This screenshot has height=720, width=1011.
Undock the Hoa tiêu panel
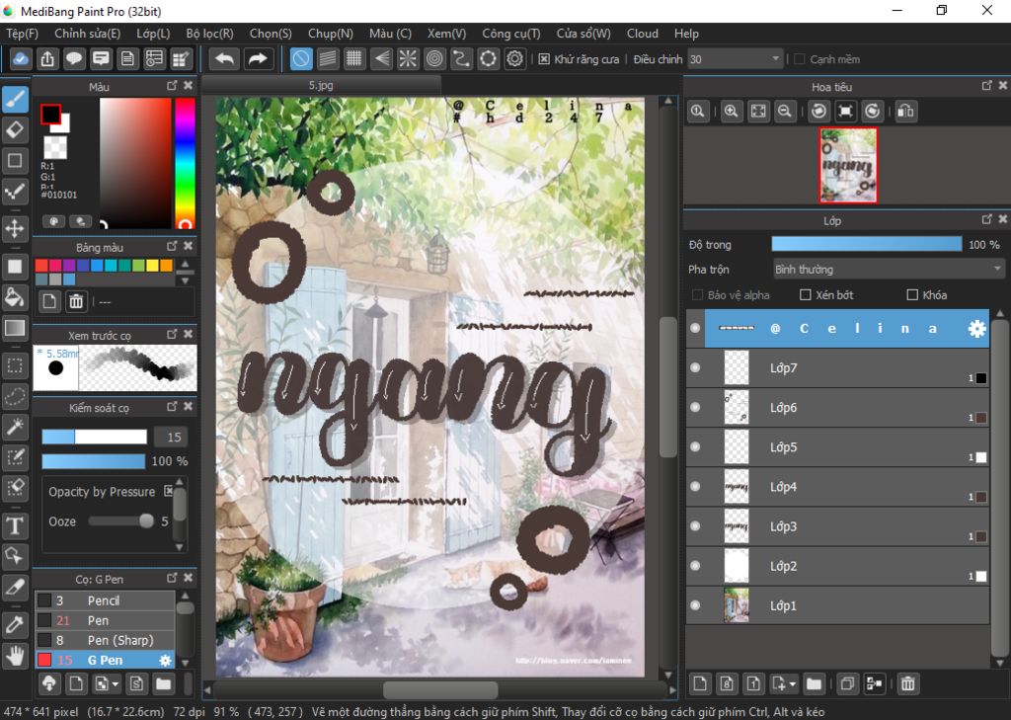click(987, 86)
